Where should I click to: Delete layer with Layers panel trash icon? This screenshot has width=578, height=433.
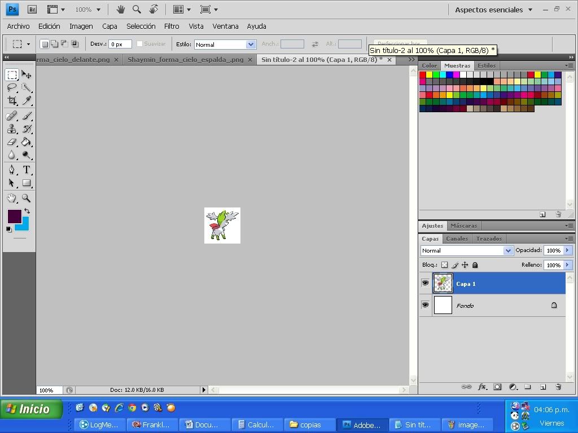tap(558, 387)
